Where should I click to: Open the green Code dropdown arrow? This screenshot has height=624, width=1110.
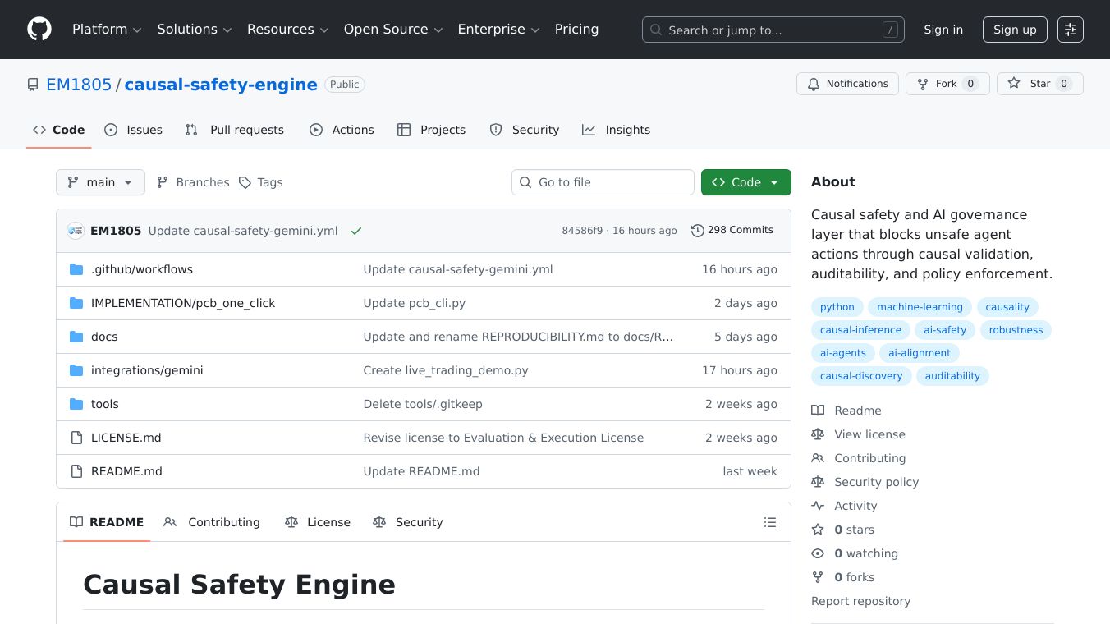(x=775, y=182)
